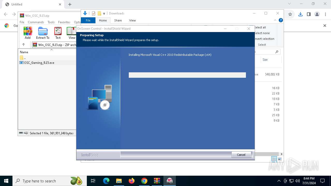Viewport: 331px width, 186px height.
Task: Click the View icon in WinRAR
Action: coord(72,33)
